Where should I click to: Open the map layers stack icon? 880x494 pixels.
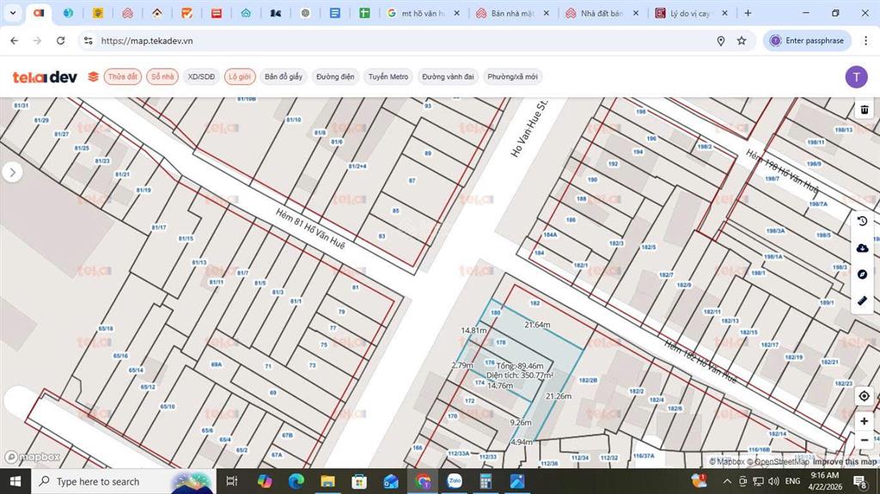click(93, 76)
